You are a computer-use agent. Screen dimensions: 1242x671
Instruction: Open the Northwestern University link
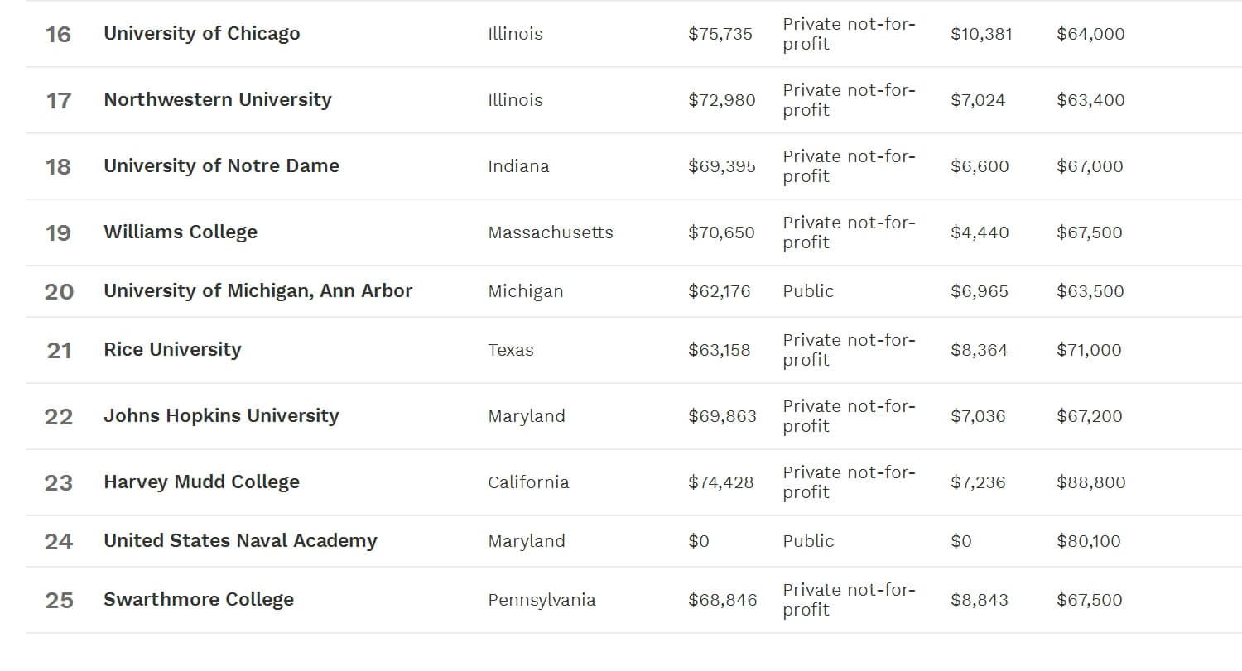(217, 100)
